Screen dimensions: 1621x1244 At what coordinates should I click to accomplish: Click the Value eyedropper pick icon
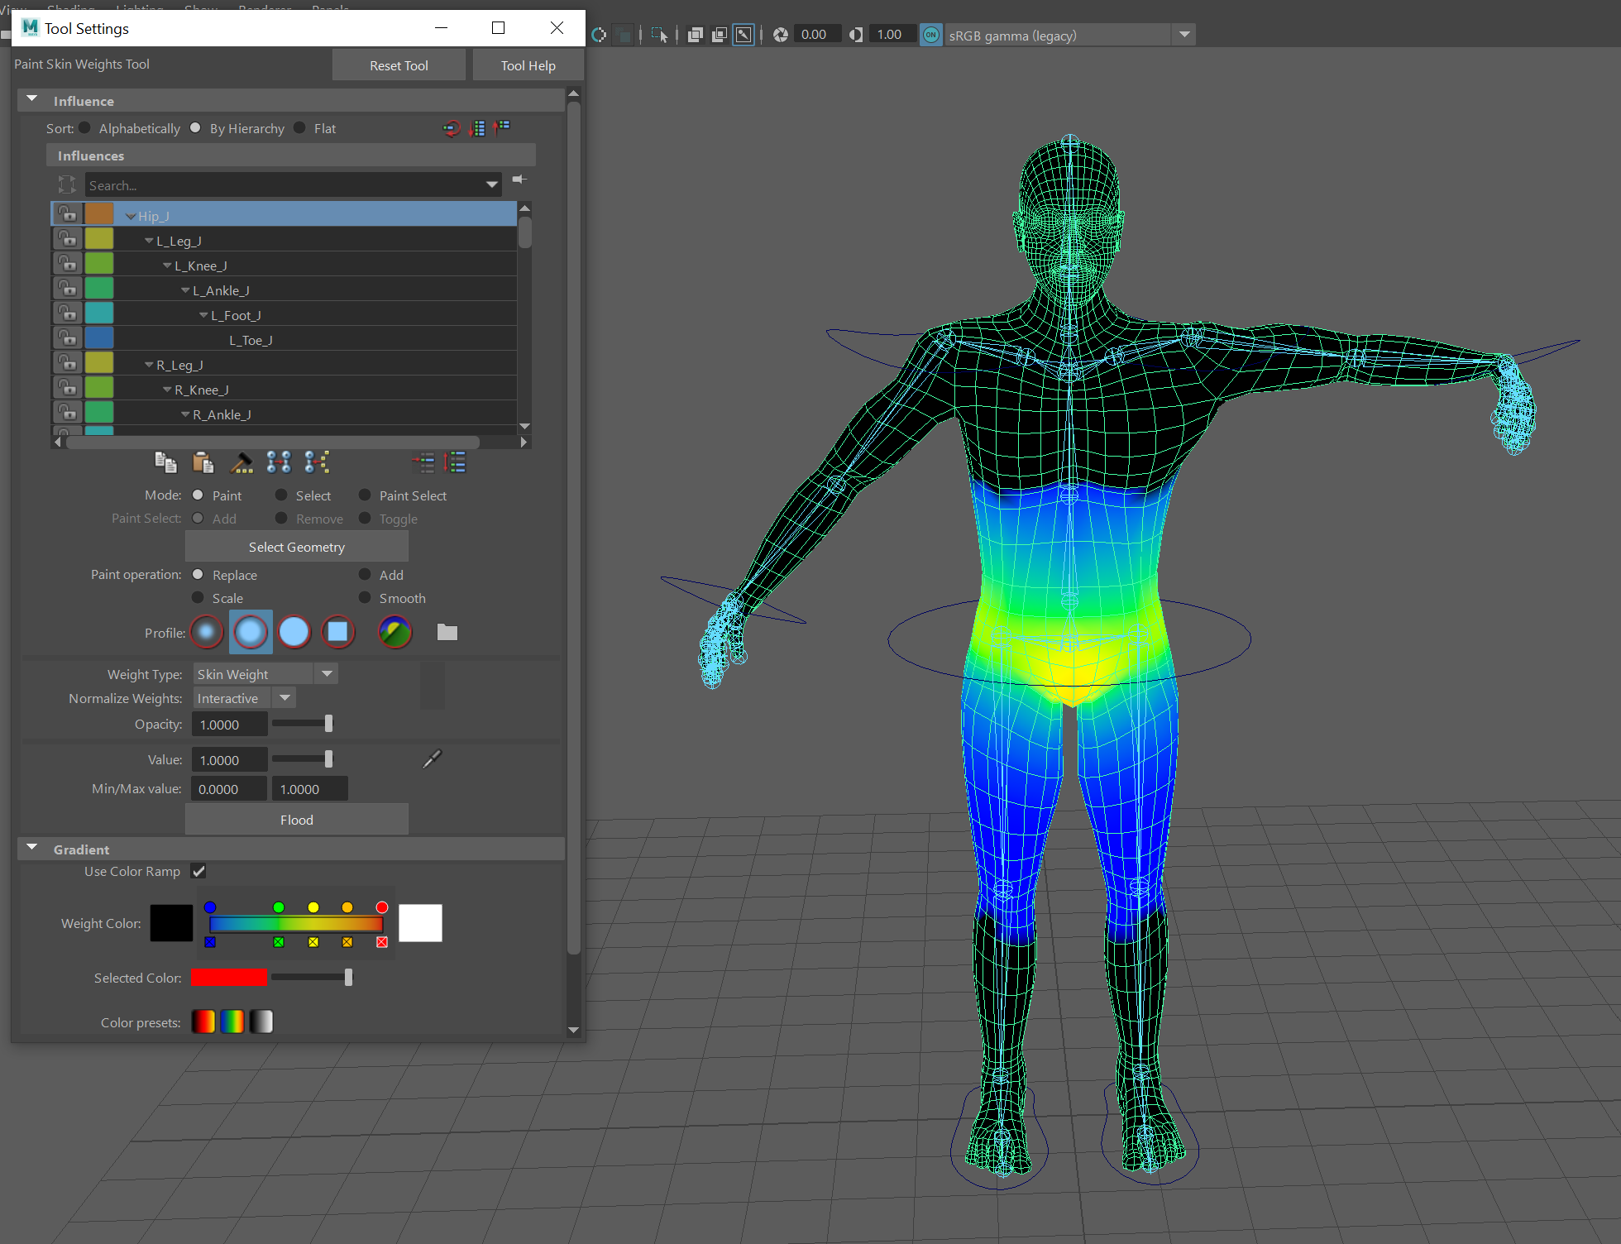click(432, 759)
